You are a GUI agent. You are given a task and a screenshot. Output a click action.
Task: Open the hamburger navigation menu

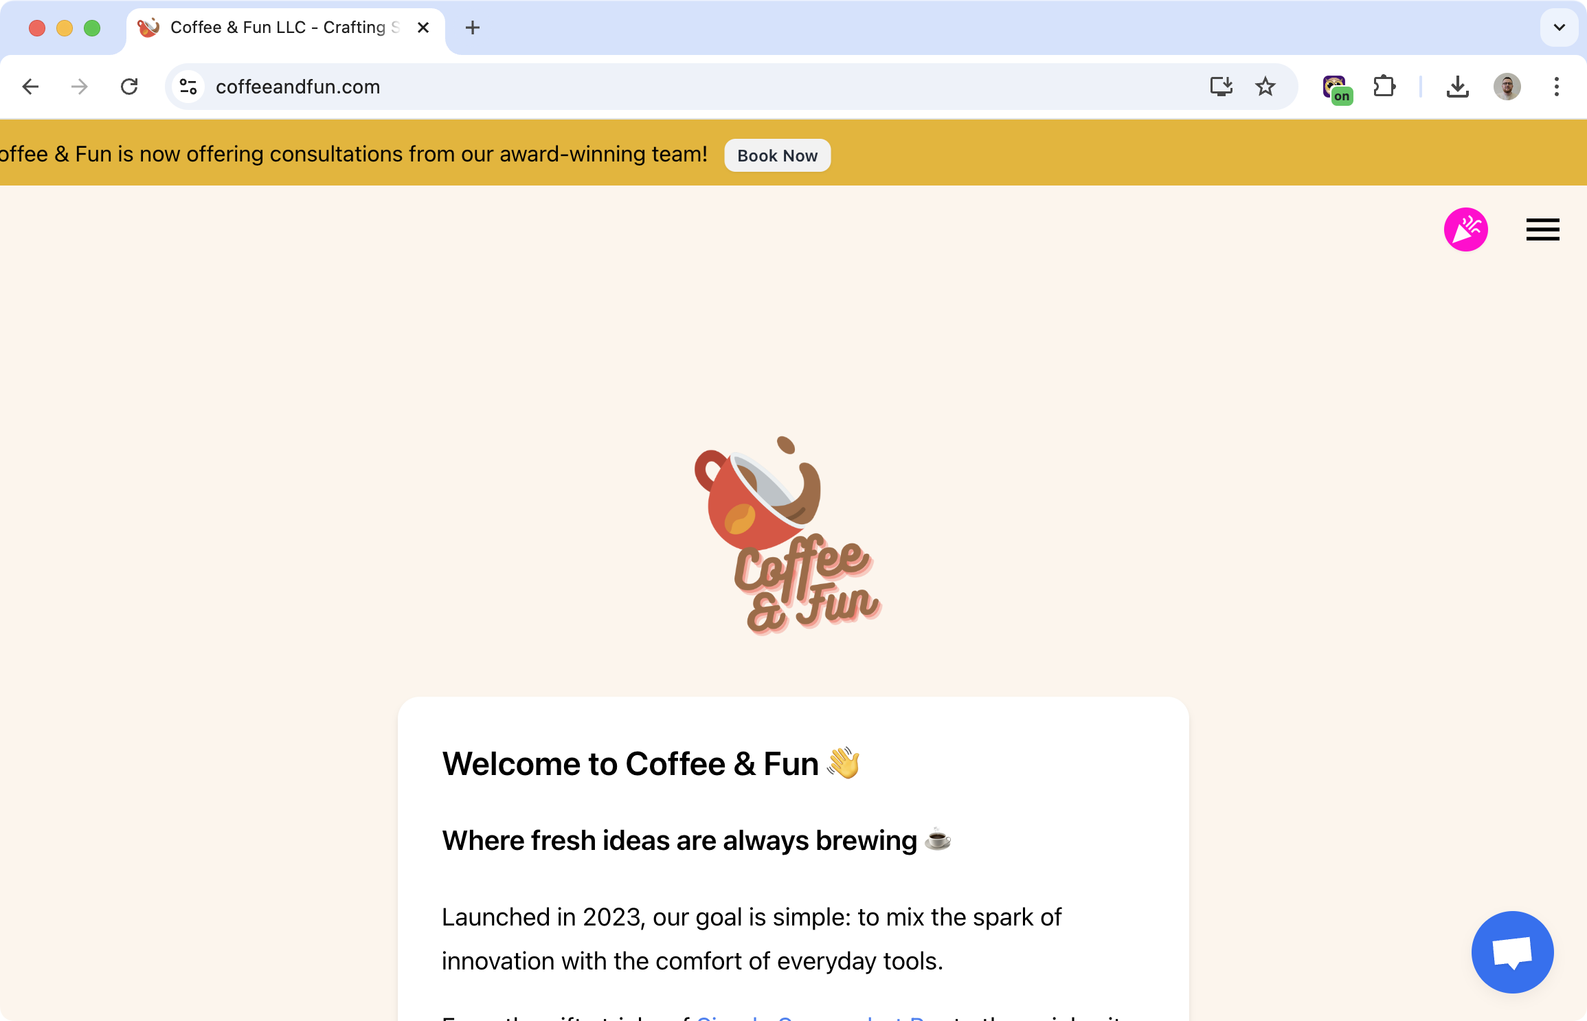coord(1542,229)
